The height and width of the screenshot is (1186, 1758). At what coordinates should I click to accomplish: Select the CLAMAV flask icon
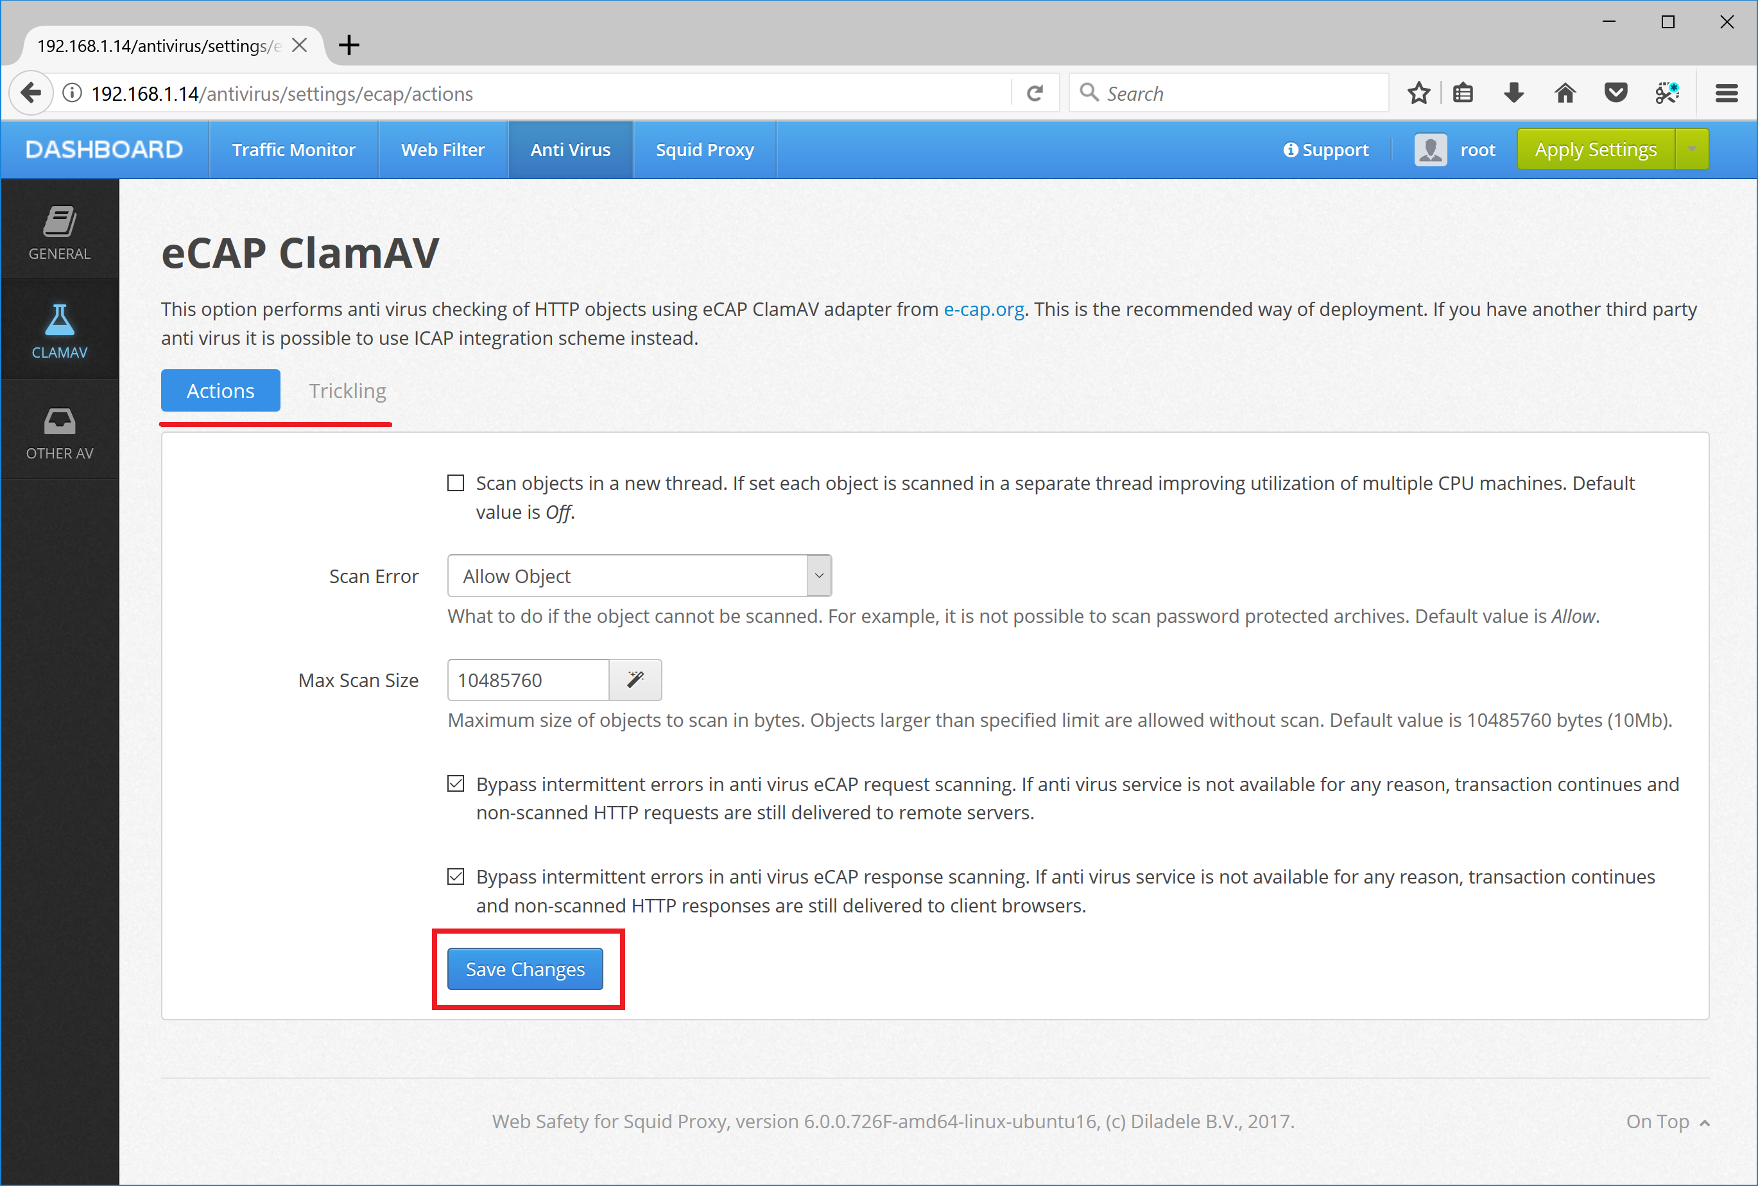pyautogui.click(x=60, y=320)
